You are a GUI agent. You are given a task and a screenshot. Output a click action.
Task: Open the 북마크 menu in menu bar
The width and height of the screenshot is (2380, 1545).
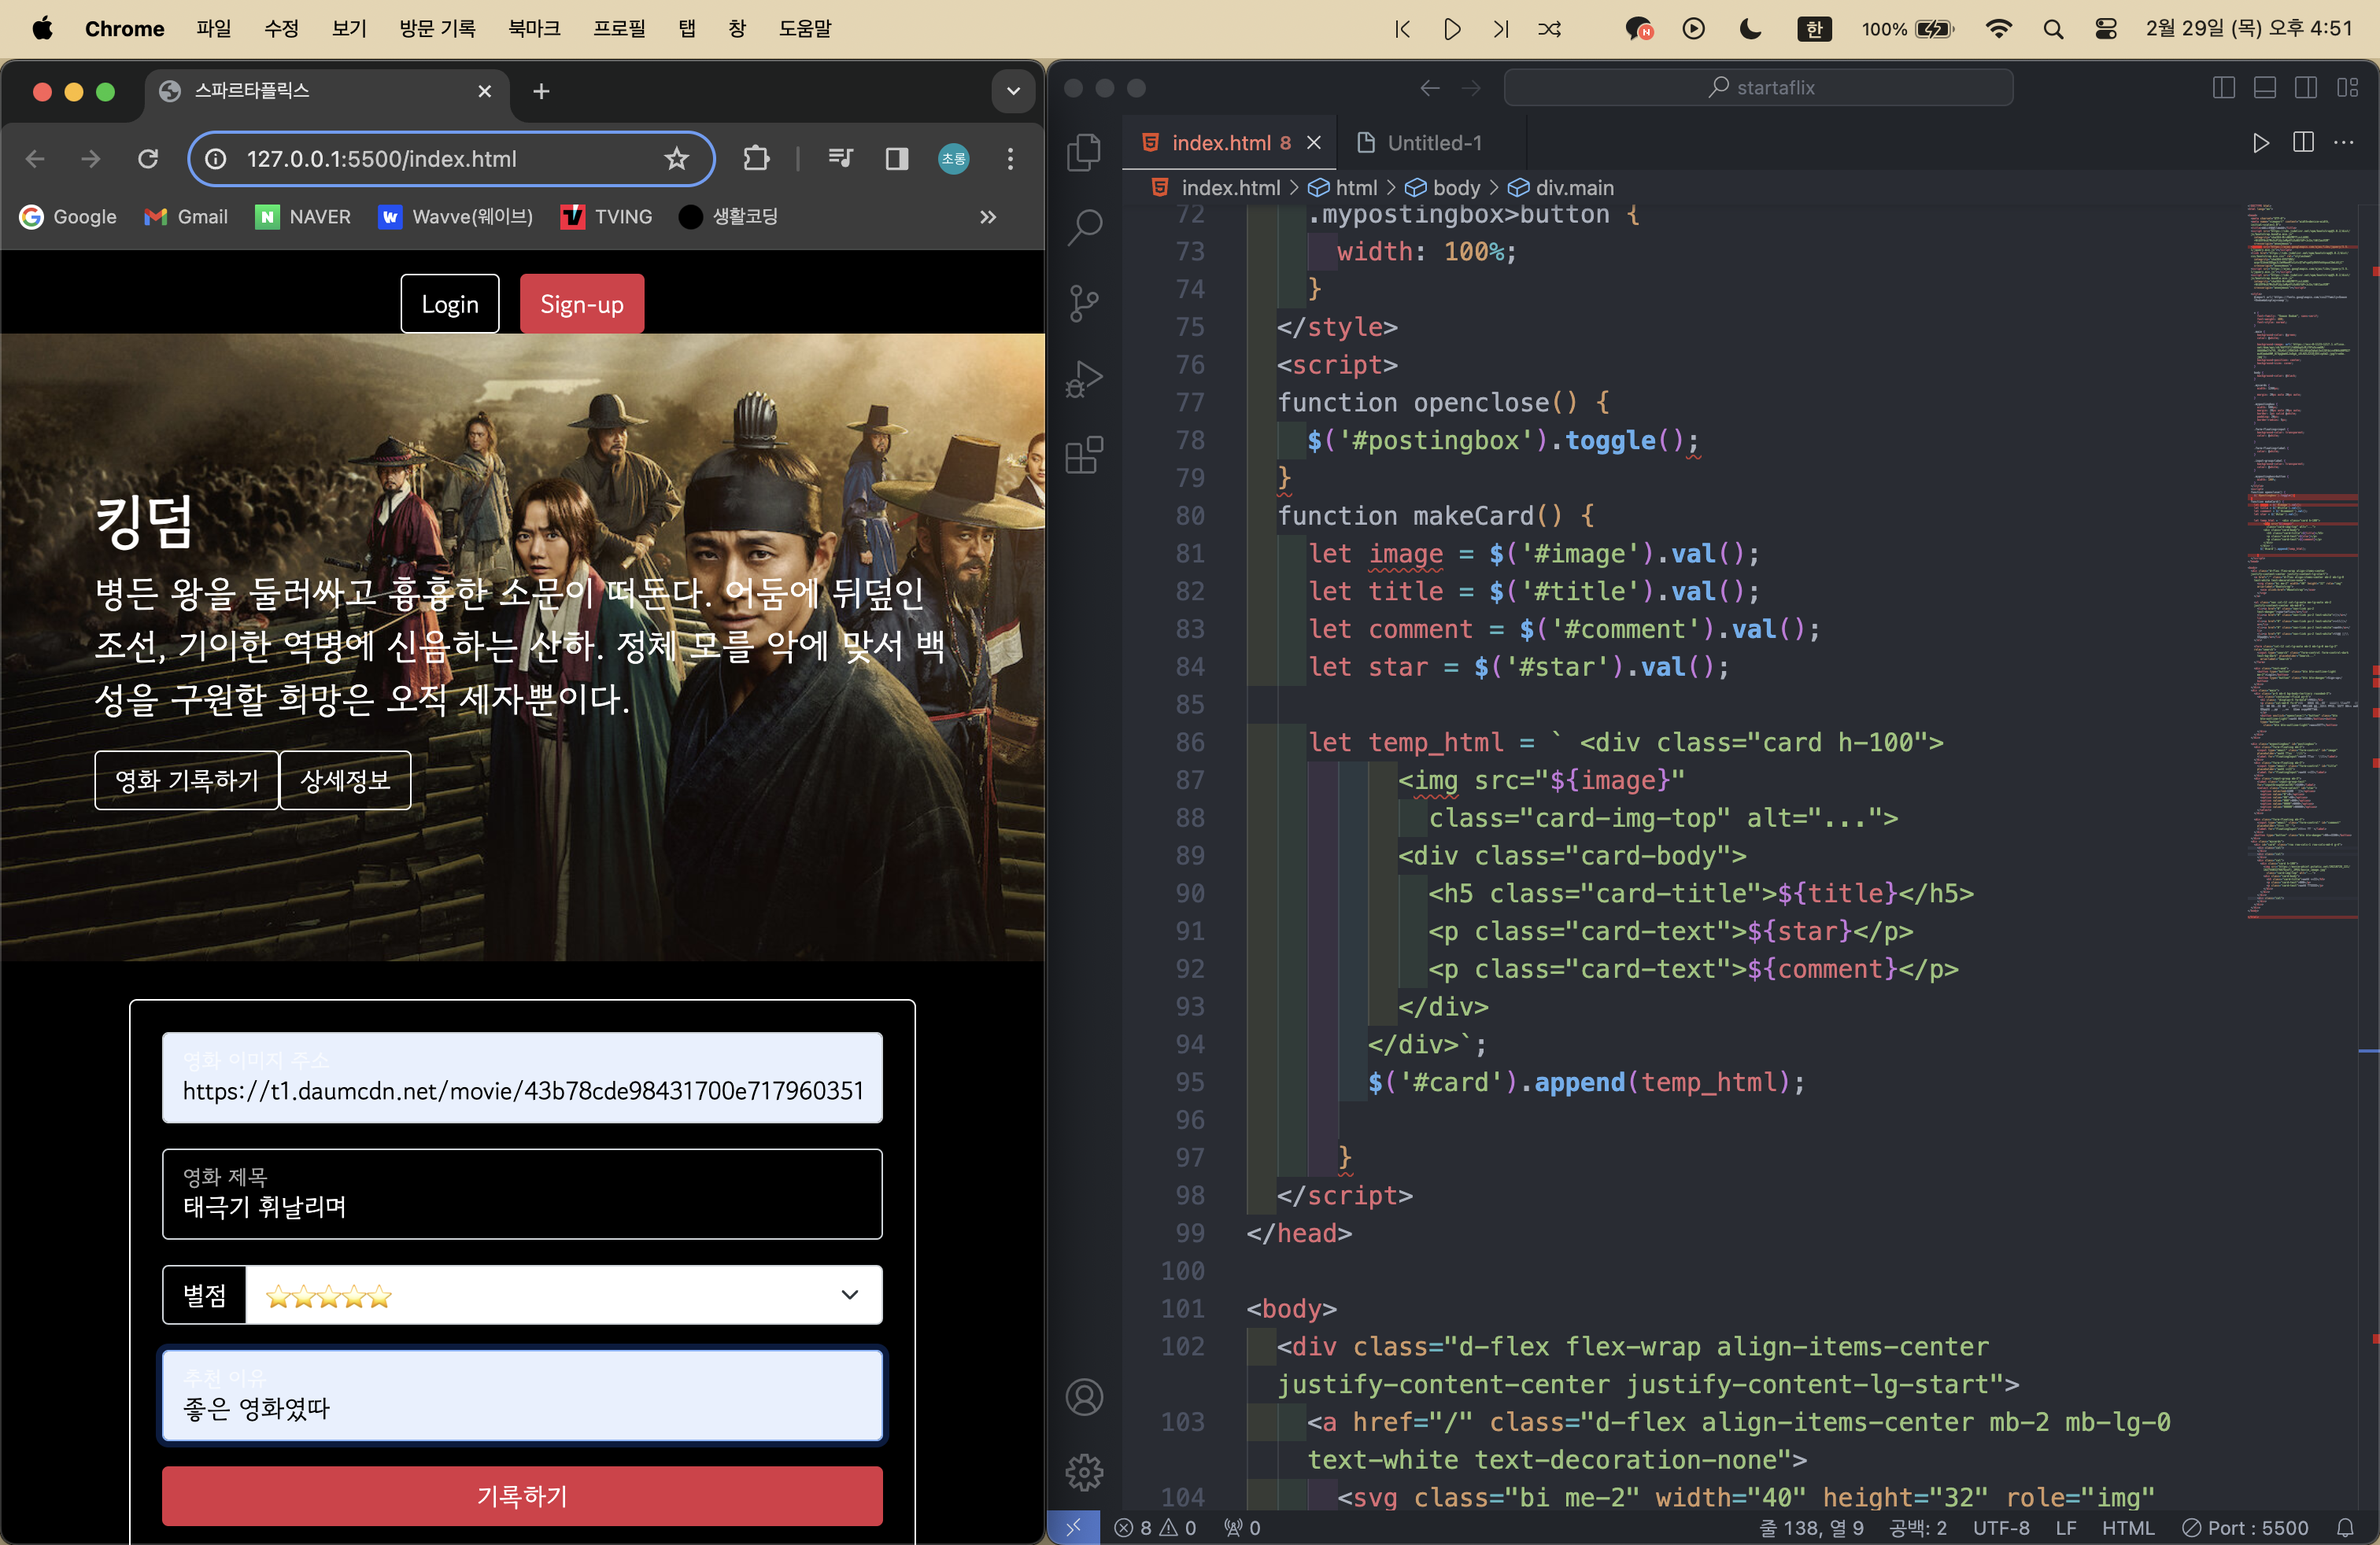[534, 29]
